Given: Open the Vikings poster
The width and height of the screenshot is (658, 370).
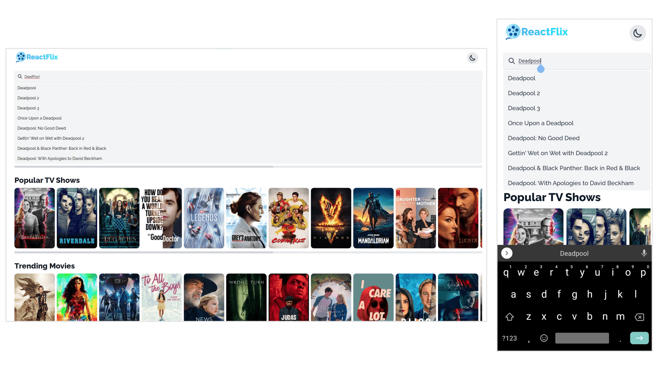Looking at the screenshot, I should pyautogui.click(x=331, y=218).
